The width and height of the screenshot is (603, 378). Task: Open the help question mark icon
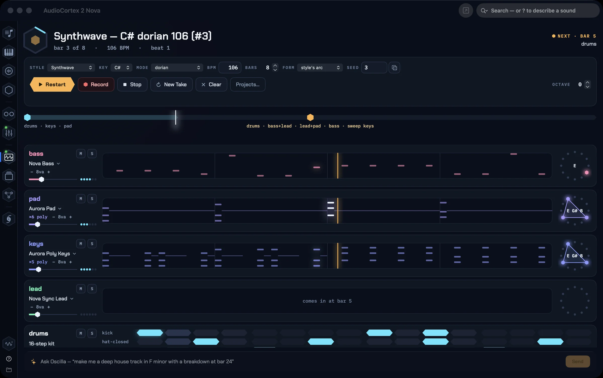(x=9, y=359)
